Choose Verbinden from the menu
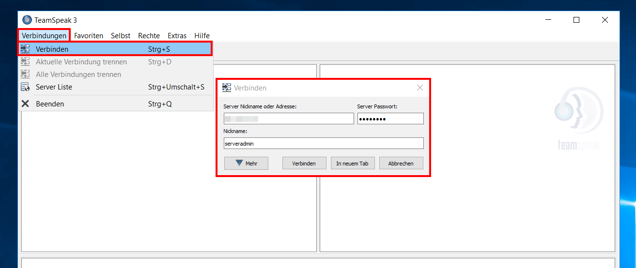The height and width of the screenshot is (268, 636). point(115,49)
